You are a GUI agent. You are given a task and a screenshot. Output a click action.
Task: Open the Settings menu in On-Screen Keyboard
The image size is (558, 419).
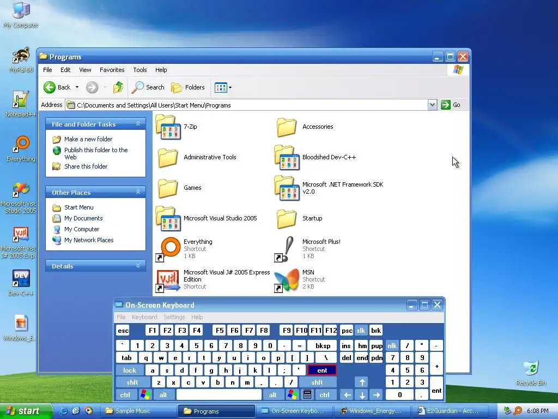(174, 317)
